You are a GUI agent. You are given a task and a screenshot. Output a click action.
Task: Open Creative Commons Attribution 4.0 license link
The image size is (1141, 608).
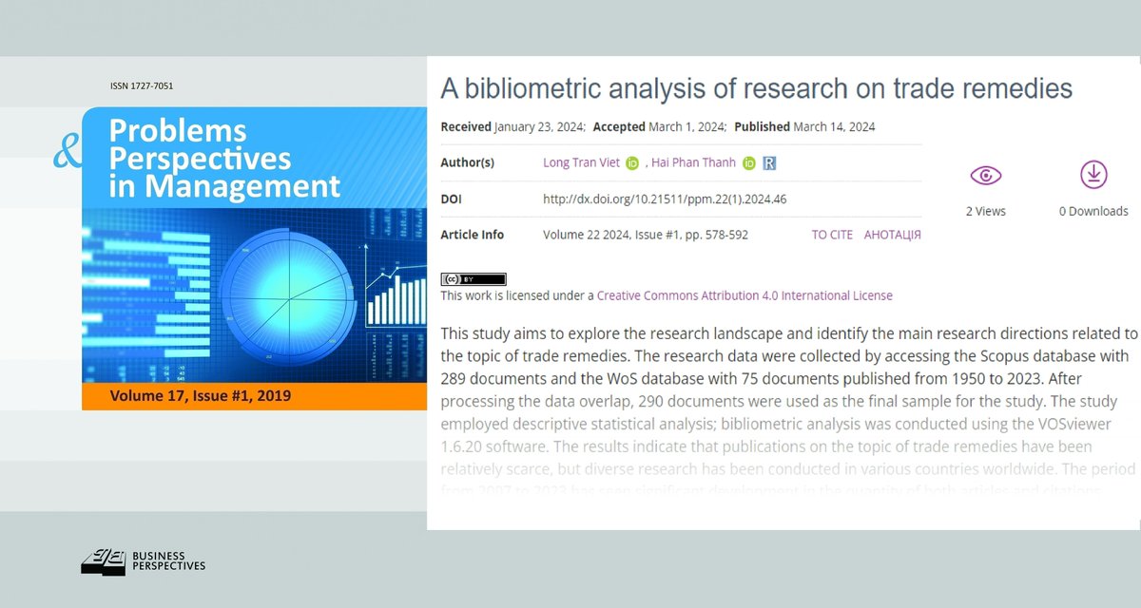pyautogui.click(x=745, y=295)
